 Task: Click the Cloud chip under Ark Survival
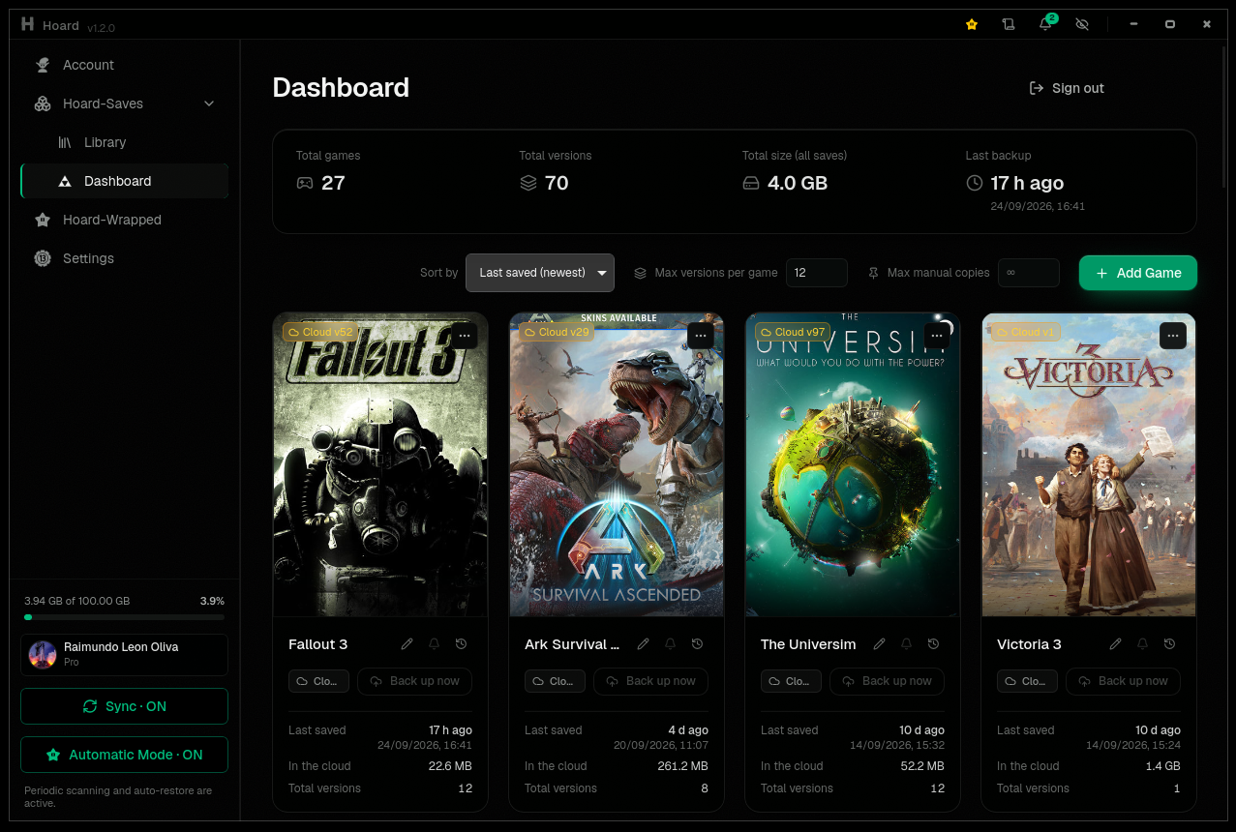pos(555,681)
